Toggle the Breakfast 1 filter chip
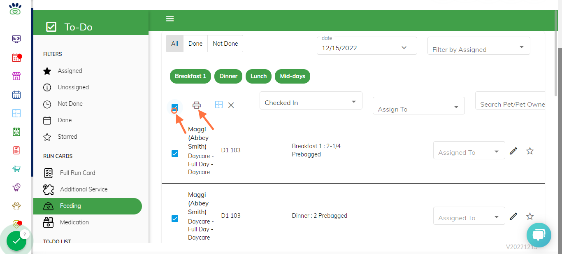The height and width of the screenshot is (254, 562). click(190, 76)
